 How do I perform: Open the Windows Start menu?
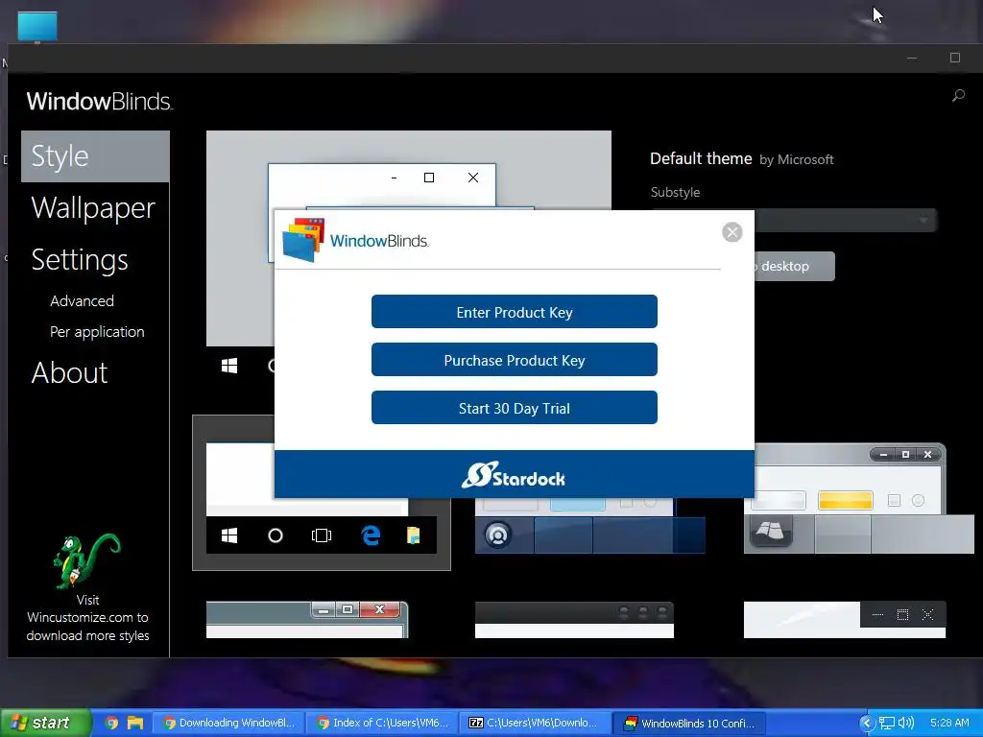(x=45, y=723)
